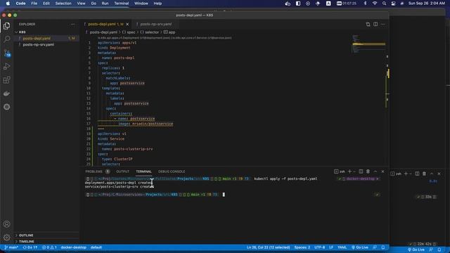Select posts-np-srv.yaml in the Explorer tree
Viewport: 450px width, 253px height.
pyautogui.click(x=39, y=45)
